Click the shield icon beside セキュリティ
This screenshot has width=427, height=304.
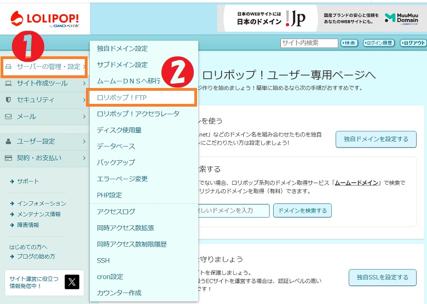click(x=8, y=100)
